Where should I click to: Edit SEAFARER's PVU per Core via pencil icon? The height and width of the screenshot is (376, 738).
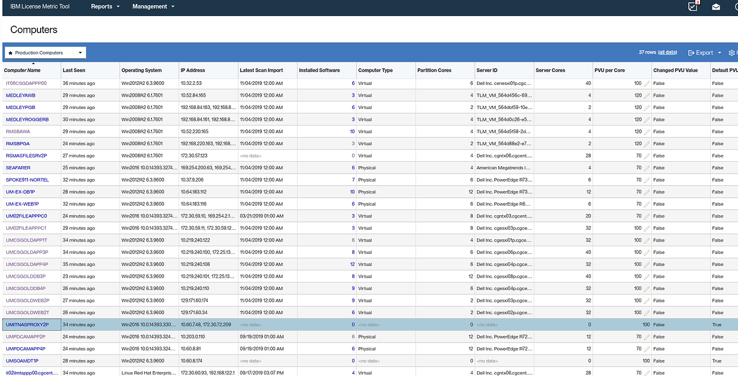648,167
